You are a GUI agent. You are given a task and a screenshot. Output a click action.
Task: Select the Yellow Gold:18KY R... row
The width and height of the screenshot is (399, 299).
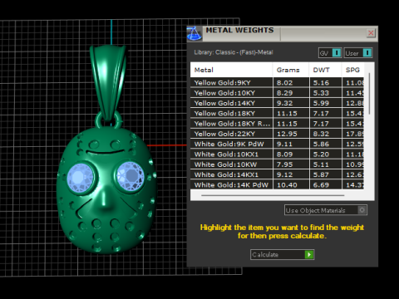pos(277,124)
